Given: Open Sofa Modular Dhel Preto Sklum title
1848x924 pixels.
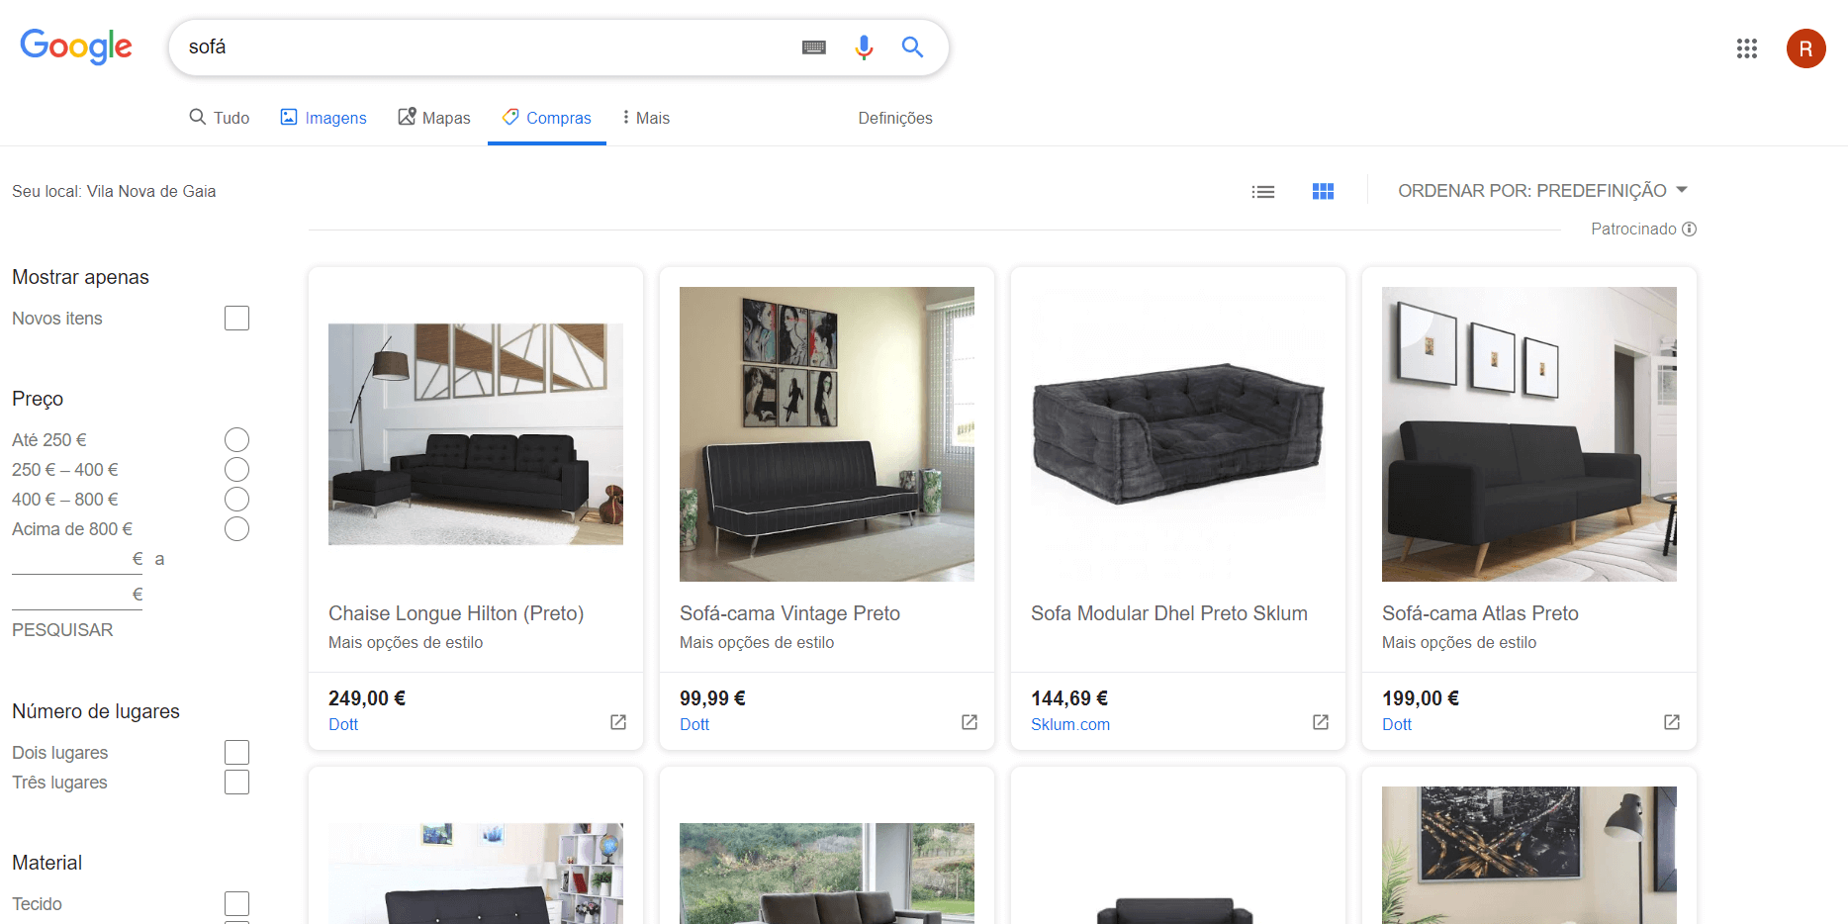Looking at the screenshot, I should click(x=1169, y=613).
